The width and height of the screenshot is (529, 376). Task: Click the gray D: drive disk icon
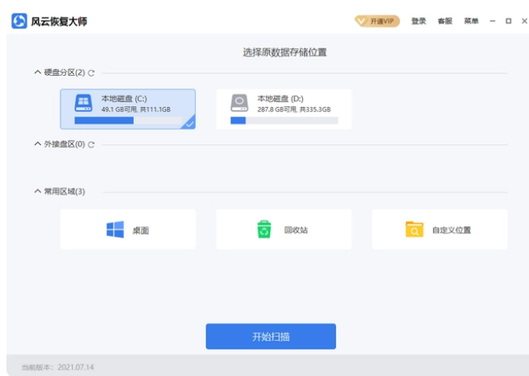[x=240, y=103]
